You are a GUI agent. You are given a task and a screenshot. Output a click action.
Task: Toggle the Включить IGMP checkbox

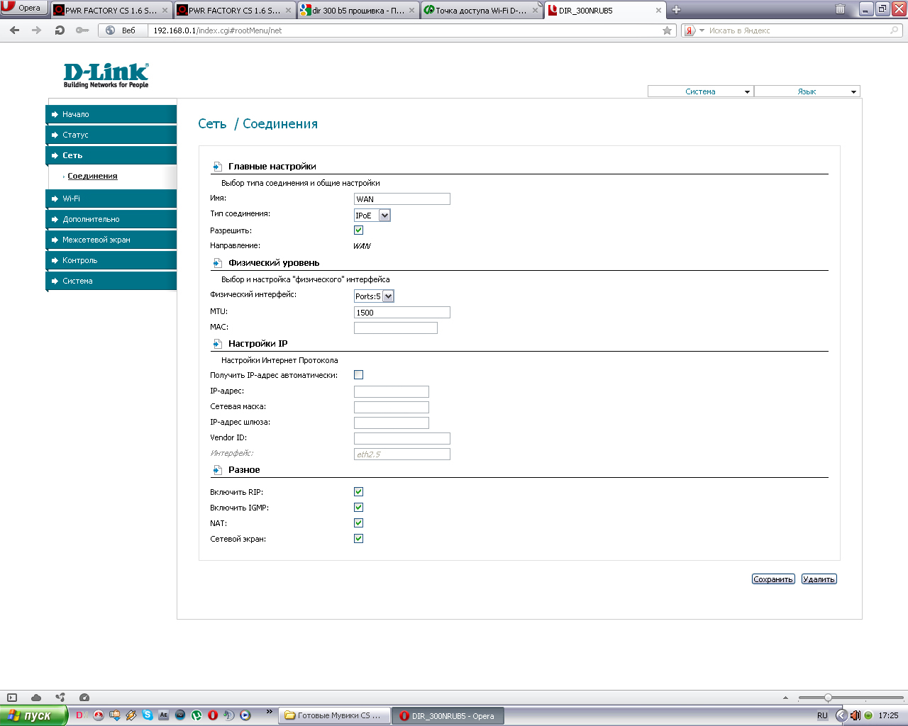(x=358, y=508)
